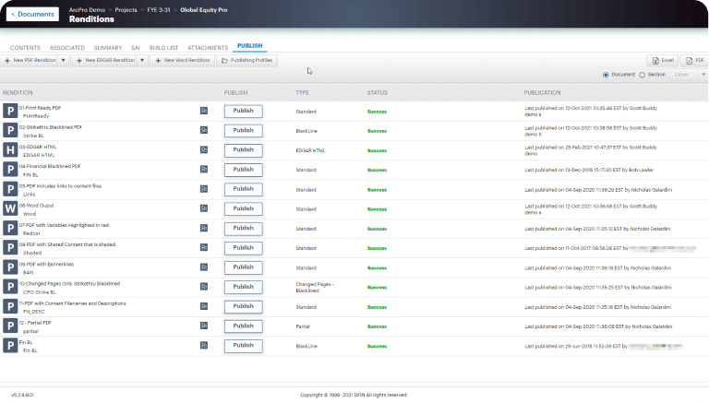Open settings icon for 05-PDF includes links row

[x=204, y=189]
